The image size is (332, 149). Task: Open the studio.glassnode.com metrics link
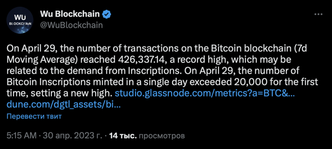coord(204,93)
